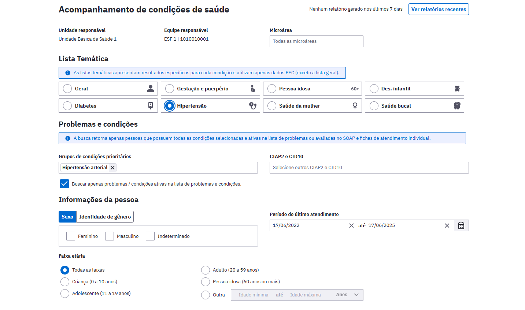Open the Microárea combo box

pyautogui.click(x=317, y=41)
